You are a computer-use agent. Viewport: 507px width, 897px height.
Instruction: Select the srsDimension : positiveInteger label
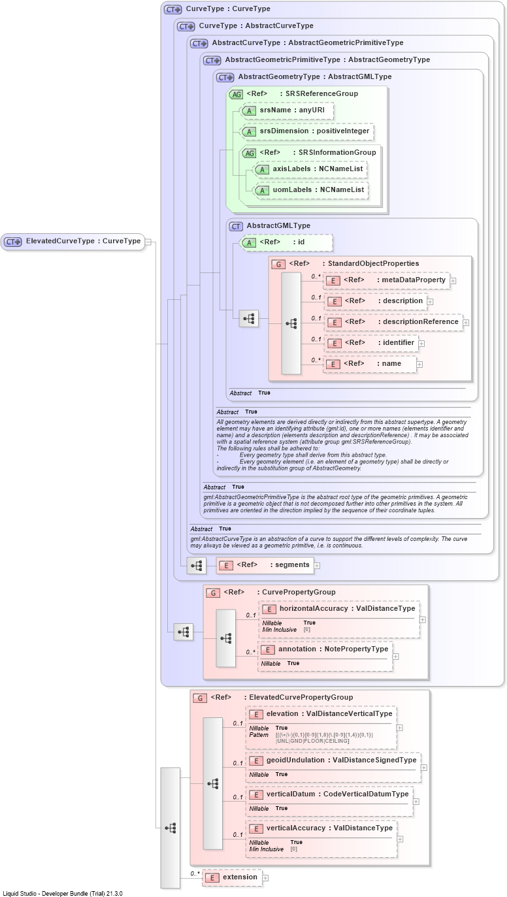tap(315, 131)
